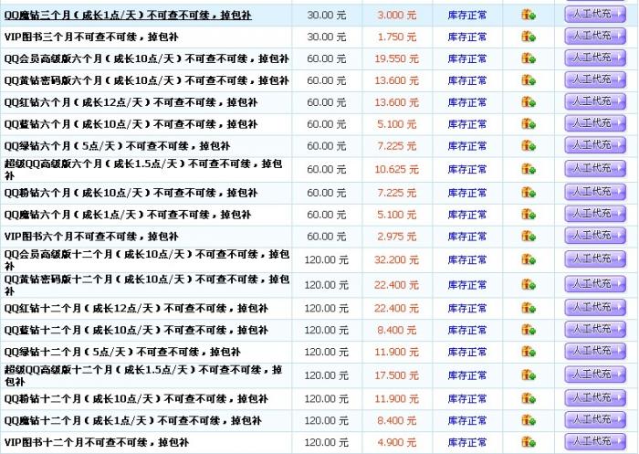Click gift icon in QQ红钻六个月 row

coord(529,102)
